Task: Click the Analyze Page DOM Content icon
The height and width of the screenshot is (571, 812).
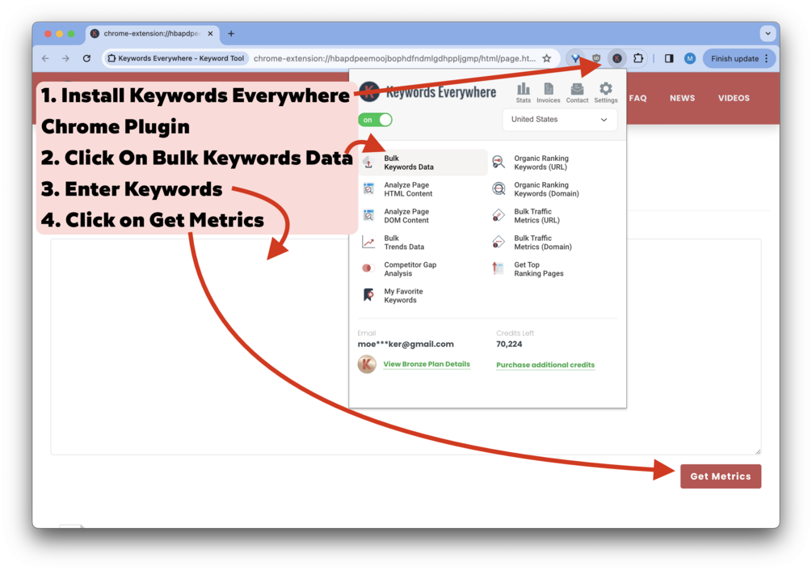Action: (368, 215)
